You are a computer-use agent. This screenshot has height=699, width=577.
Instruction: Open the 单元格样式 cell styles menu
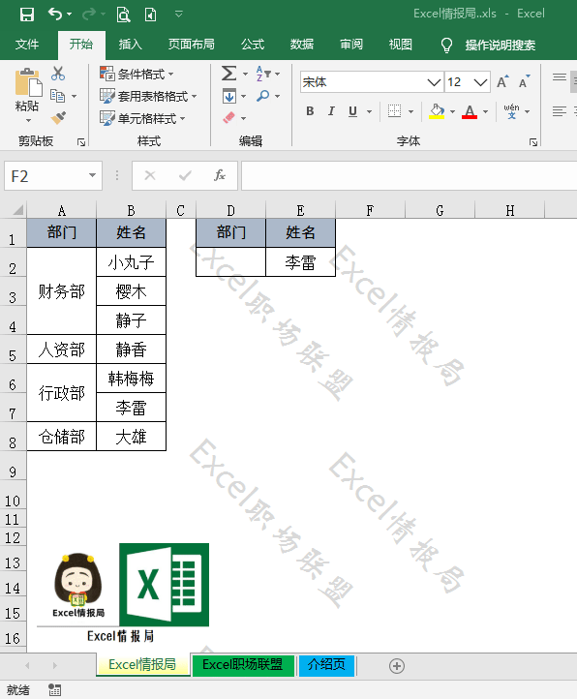pyautogui.click(x=142, y=118)
